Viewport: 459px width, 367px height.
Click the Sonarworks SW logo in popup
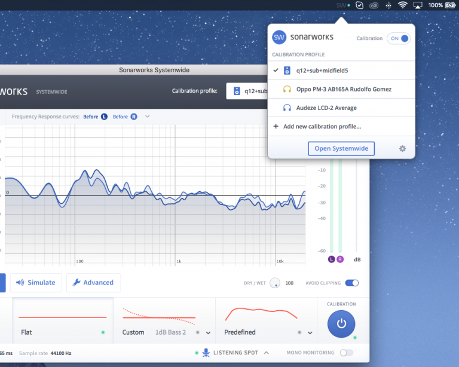point(279,38)
